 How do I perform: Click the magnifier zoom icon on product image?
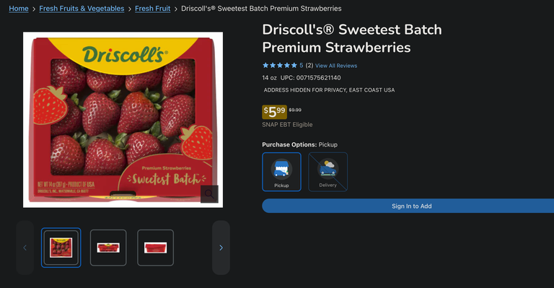tap(209, 194)
